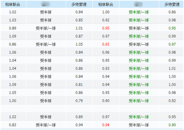184x130 pixels.
Task: Select green 受半球/一球 in the 0.96 row
Action: [x=139, y=52]
